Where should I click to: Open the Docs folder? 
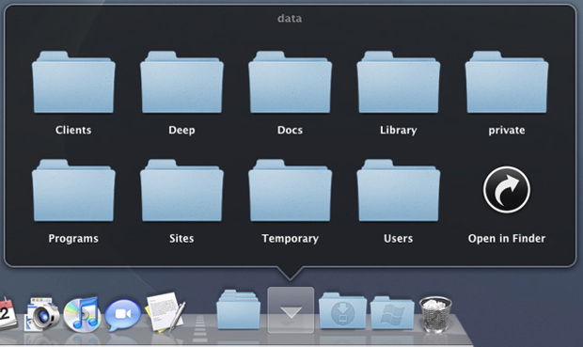point(290,82)
